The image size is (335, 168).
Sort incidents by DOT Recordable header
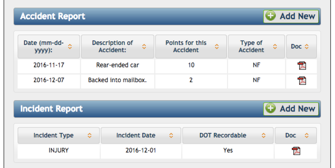tap(228, 136)
